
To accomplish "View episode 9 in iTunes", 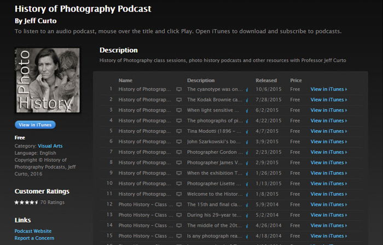I will 329,173.
